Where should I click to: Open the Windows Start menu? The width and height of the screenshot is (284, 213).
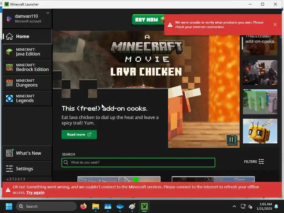(x=9, y=206)
